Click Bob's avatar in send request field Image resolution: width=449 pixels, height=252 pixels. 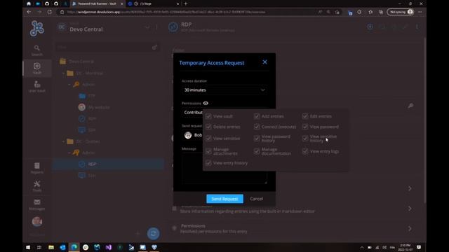point(188,135)
